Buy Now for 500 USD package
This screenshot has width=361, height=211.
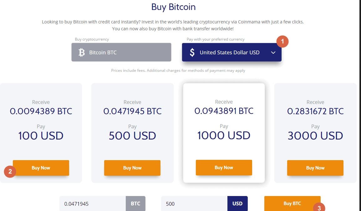132,168
